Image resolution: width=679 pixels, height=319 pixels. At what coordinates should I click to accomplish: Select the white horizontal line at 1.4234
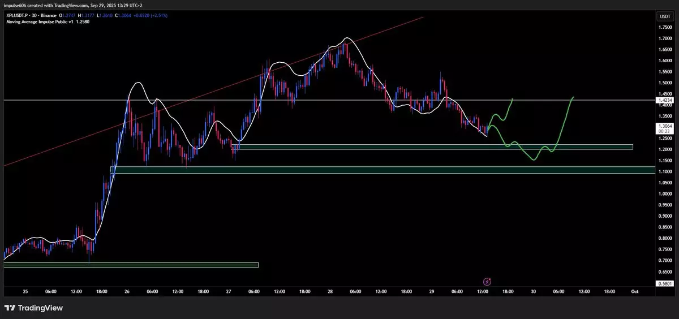(x=339, y=100)
